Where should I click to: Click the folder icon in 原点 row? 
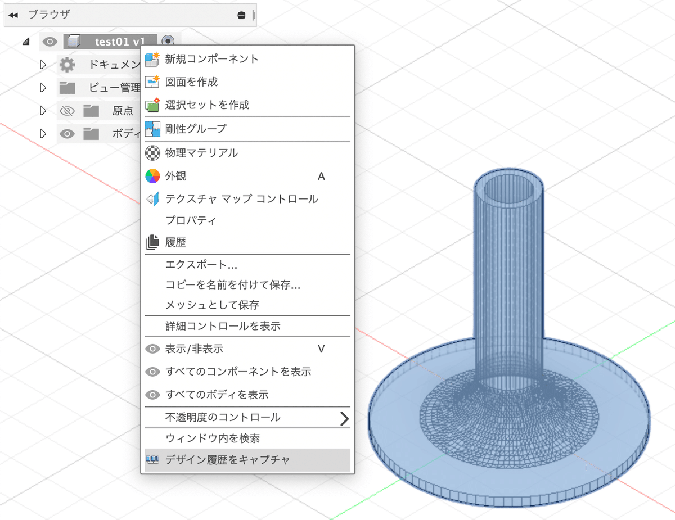tap(91, 111)
